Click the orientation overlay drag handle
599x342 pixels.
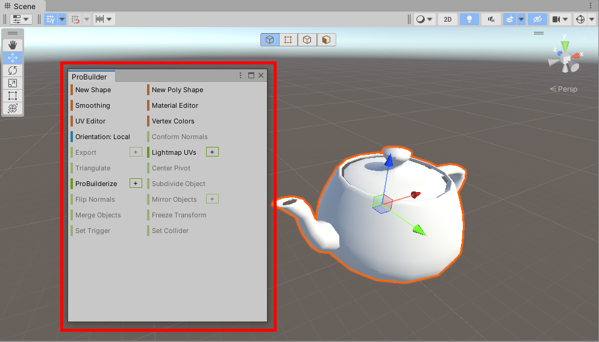tap(539, 33)
